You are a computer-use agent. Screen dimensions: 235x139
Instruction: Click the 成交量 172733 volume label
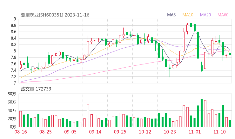[x=36, y=89]
